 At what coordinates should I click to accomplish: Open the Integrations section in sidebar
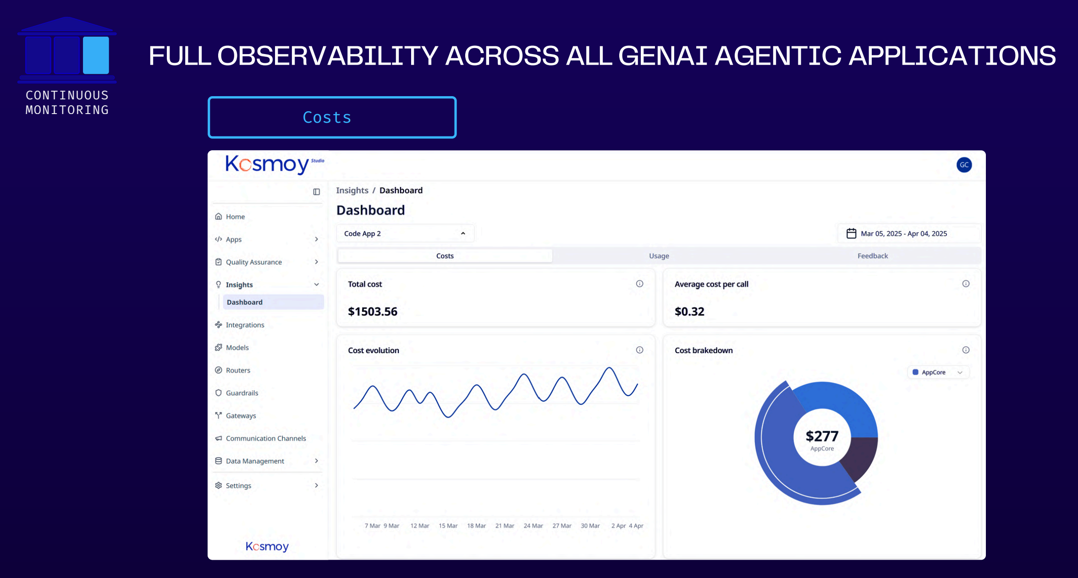pyautogui.click(x=244, y=325)
